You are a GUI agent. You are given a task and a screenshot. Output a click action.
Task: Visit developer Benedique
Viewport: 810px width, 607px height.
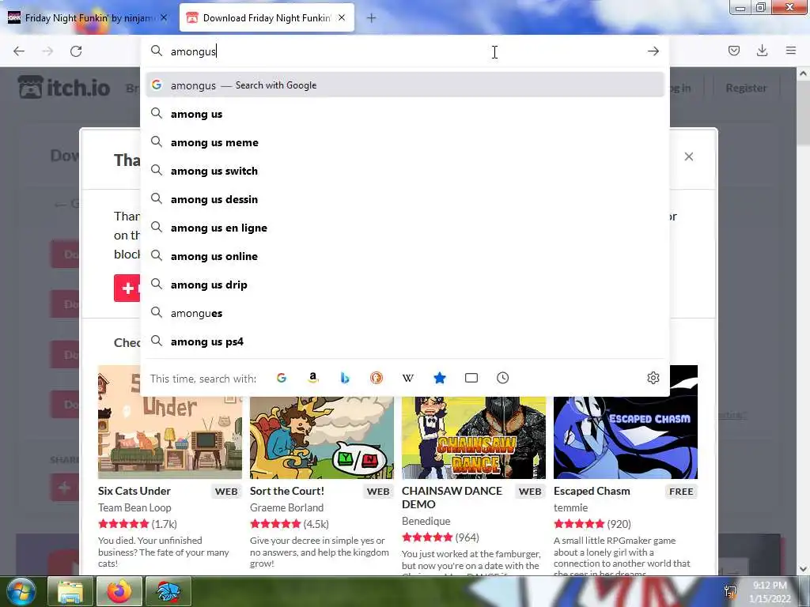(426, 521)
